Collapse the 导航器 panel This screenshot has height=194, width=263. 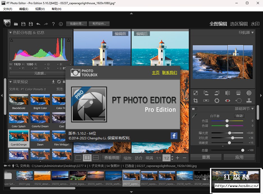click(253, 33)
